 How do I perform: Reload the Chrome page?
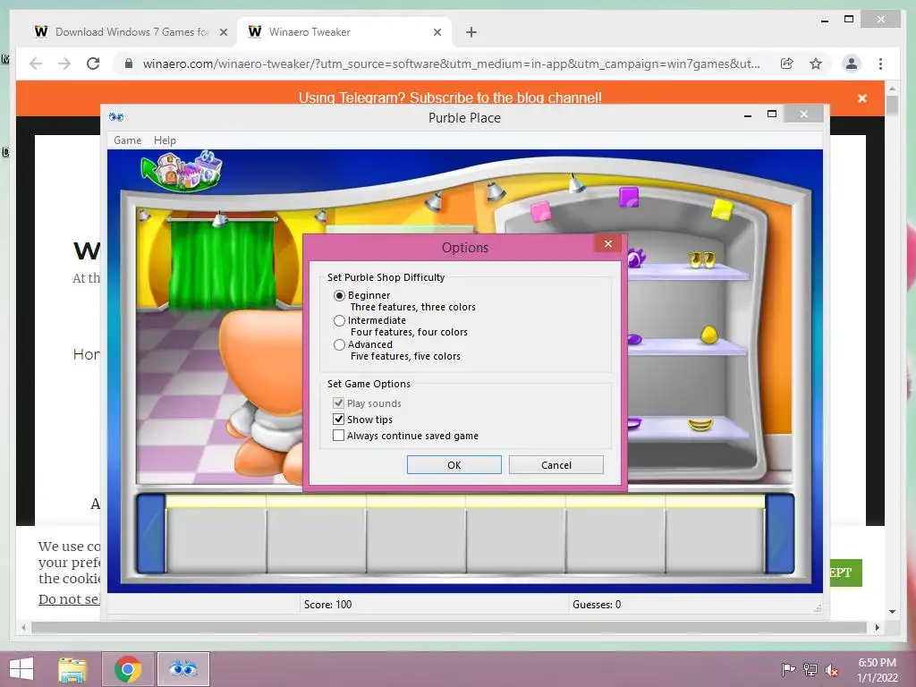[93, 64]
